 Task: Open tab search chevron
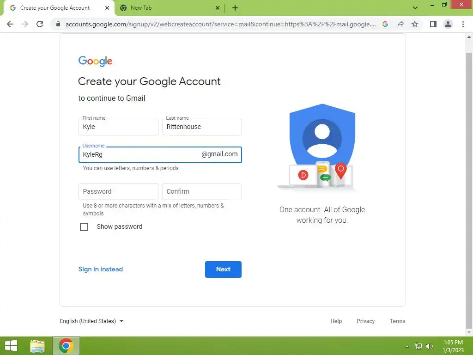(415, 8)
